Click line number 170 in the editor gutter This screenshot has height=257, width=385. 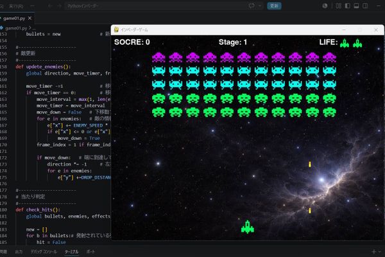coord(4,145)
